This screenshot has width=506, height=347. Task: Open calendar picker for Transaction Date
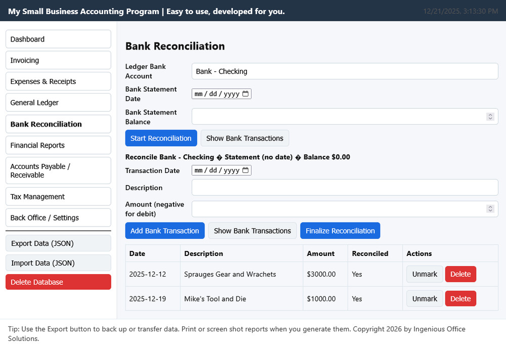coord(245,170)
